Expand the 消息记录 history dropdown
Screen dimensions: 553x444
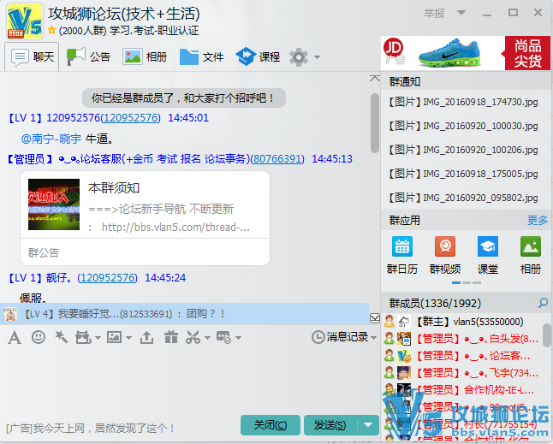pos(372,338)
